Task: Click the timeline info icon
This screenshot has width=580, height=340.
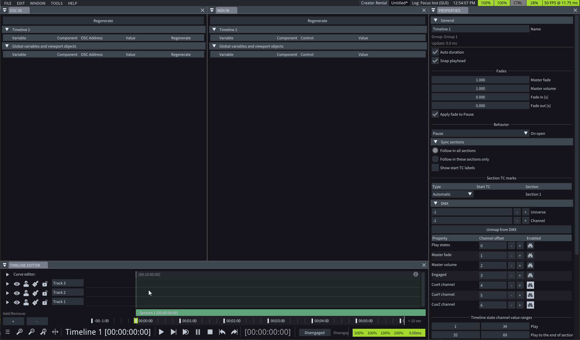Action: pos(415,274)
